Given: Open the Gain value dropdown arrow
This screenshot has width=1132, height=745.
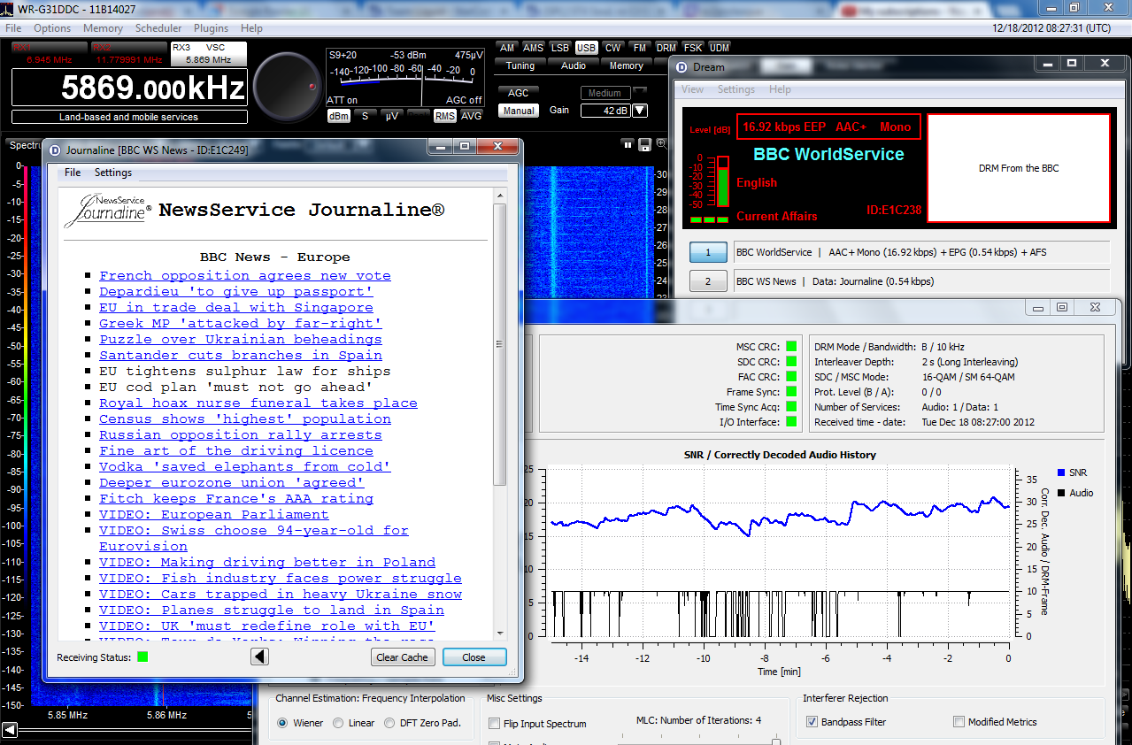Looking at the screenshot, I should 640,111.
